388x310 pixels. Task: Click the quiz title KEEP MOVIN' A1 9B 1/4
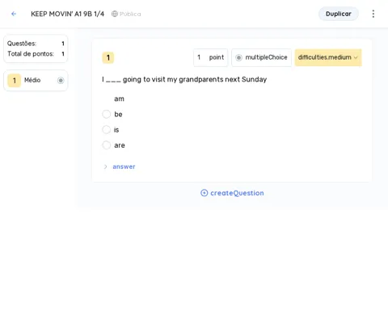click(67, 14)
